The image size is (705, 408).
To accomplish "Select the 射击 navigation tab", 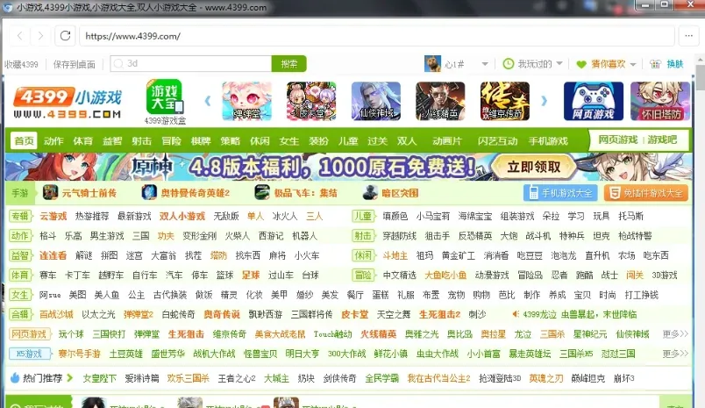I will coord(142,140).
